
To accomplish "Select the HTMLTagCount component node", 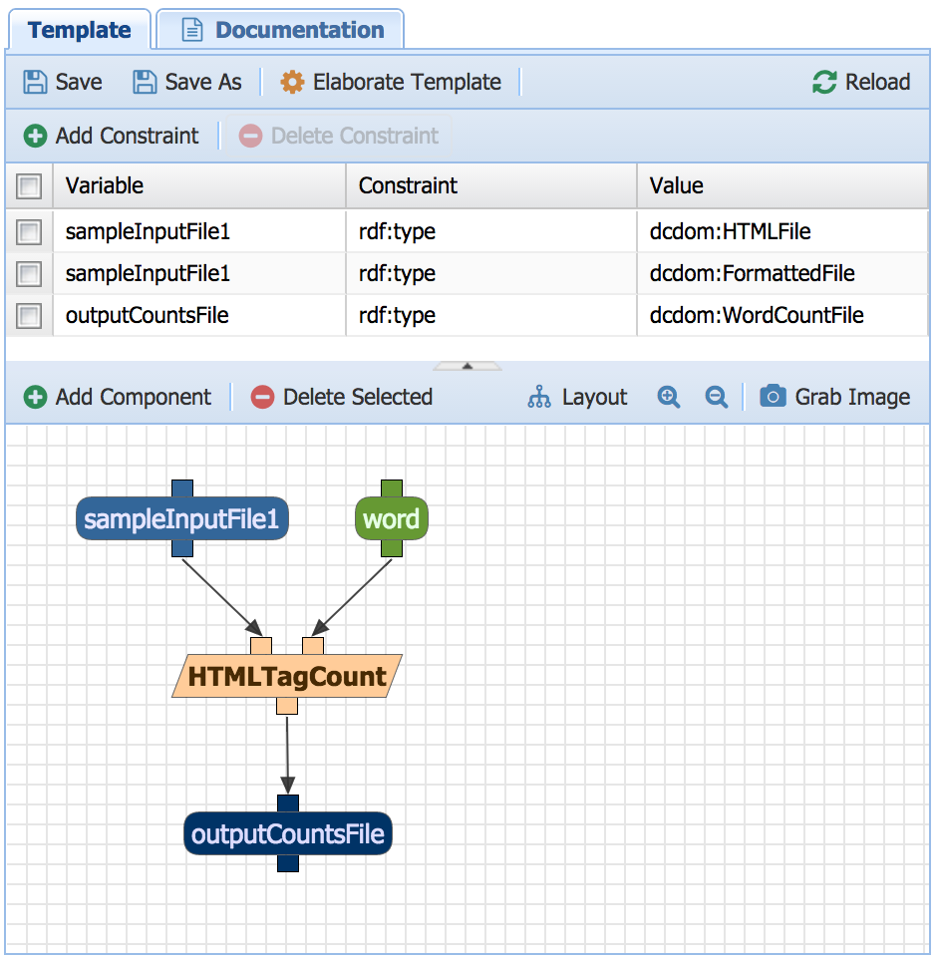I will coord(287,677).
